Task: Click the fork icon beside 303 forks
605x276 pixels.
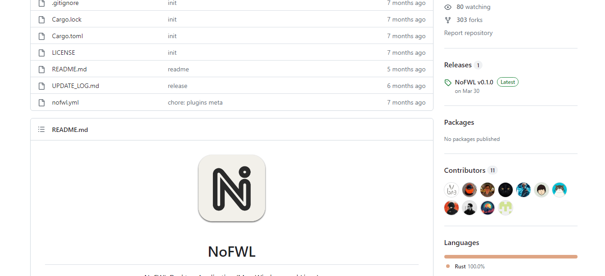Action: (448, 20)
